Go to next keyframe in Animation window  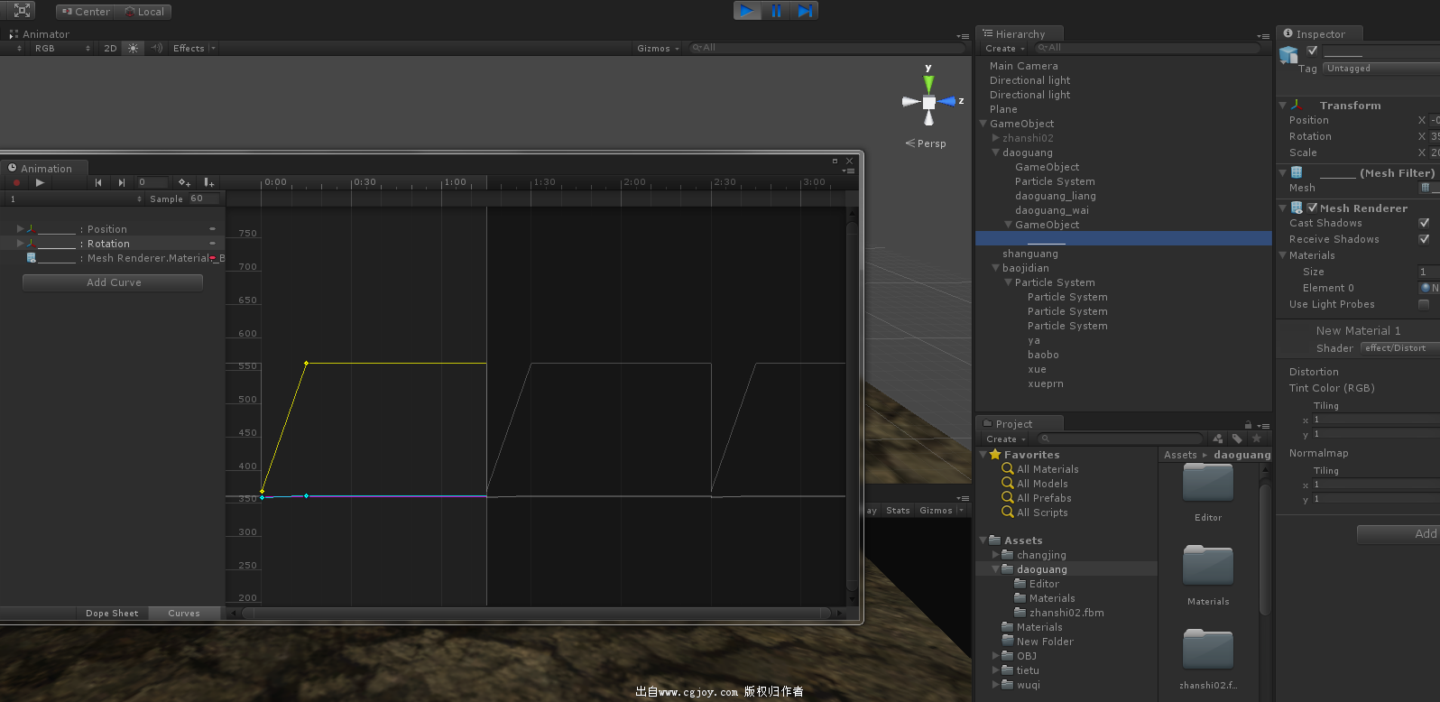(122, 182)
